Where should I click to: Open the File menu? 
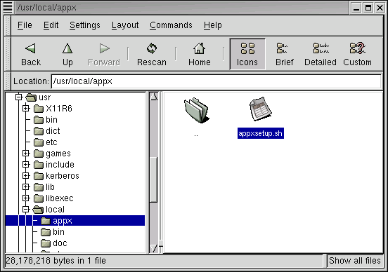pyautogui.click(x=25, y=25)
